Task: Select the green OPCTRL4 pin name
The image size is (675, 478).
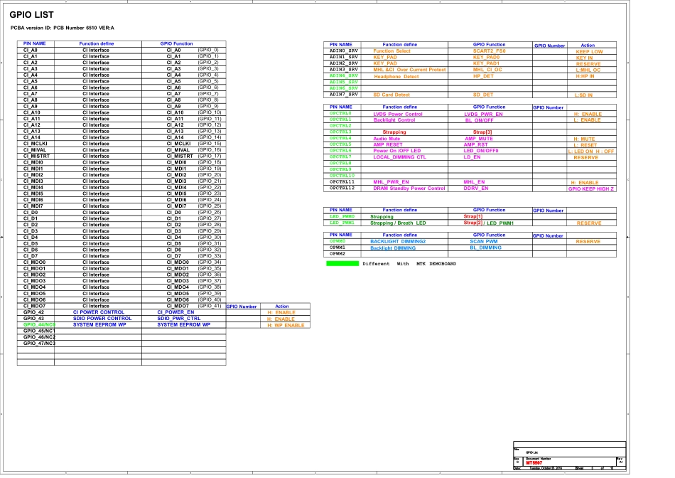Action: [340, 139]
